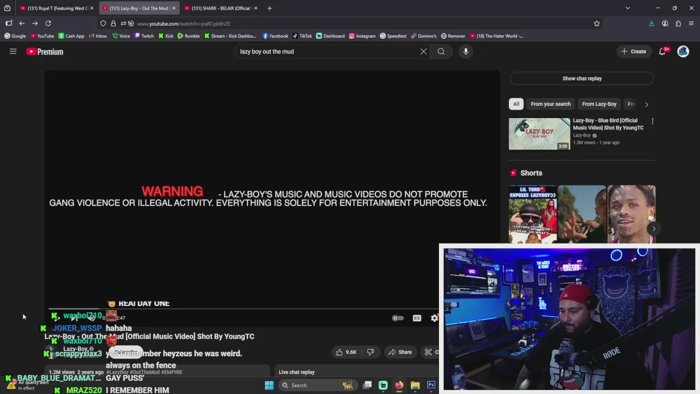Open the YouTube guide hamburger menu
The width and height of the screenshot is (700, 394).
13,51
